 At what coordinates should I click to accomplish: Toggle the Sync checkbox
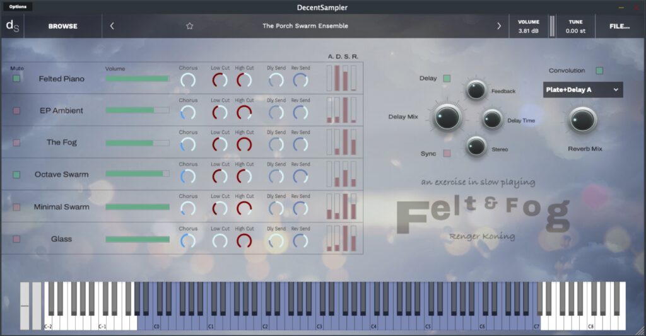(x=447, y=153)
